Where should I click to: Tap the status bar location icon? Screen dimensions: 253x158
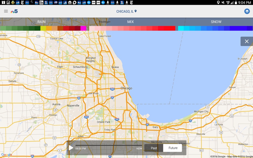pyautogui.click(x=218, y=2)
